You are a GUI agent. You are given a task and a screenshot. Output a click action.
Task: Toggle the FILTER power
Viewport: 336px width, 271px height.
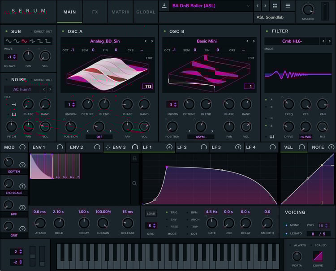click(267, 31)
